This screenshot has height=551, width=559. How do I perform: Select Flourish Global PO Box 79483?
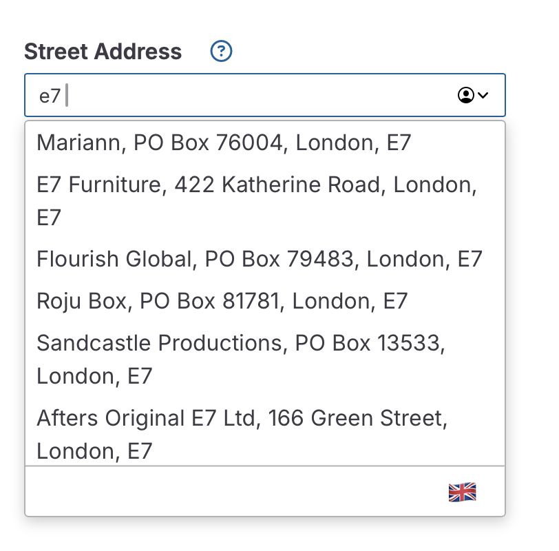pyautogui.click(x=260, y=259)
